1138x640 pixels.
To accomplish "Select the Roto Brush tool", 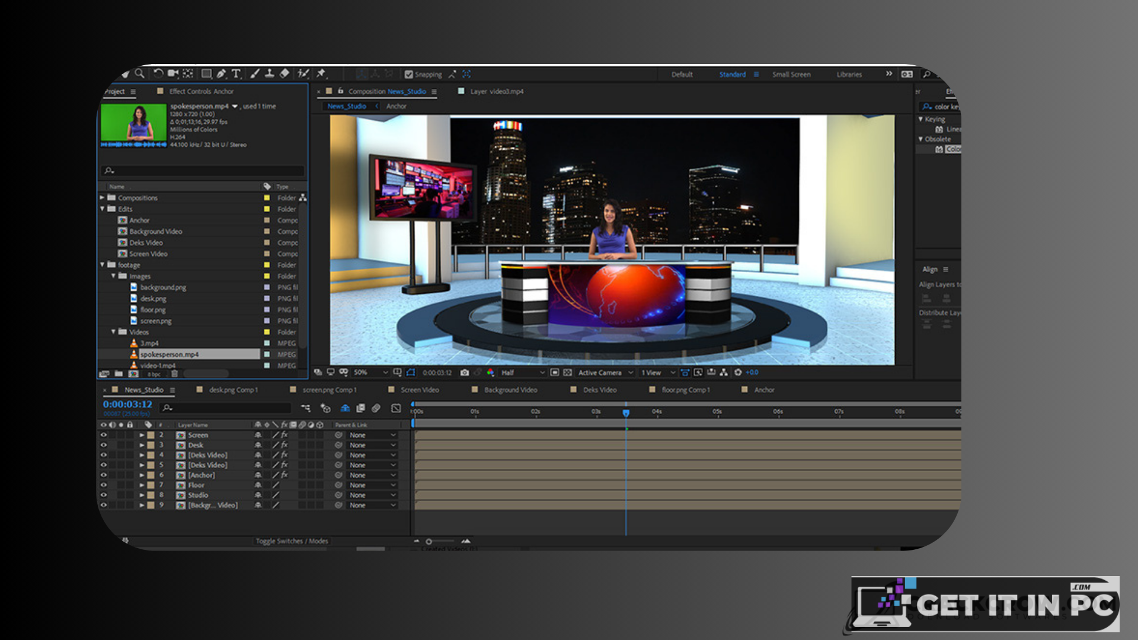I will click(303, 73).
